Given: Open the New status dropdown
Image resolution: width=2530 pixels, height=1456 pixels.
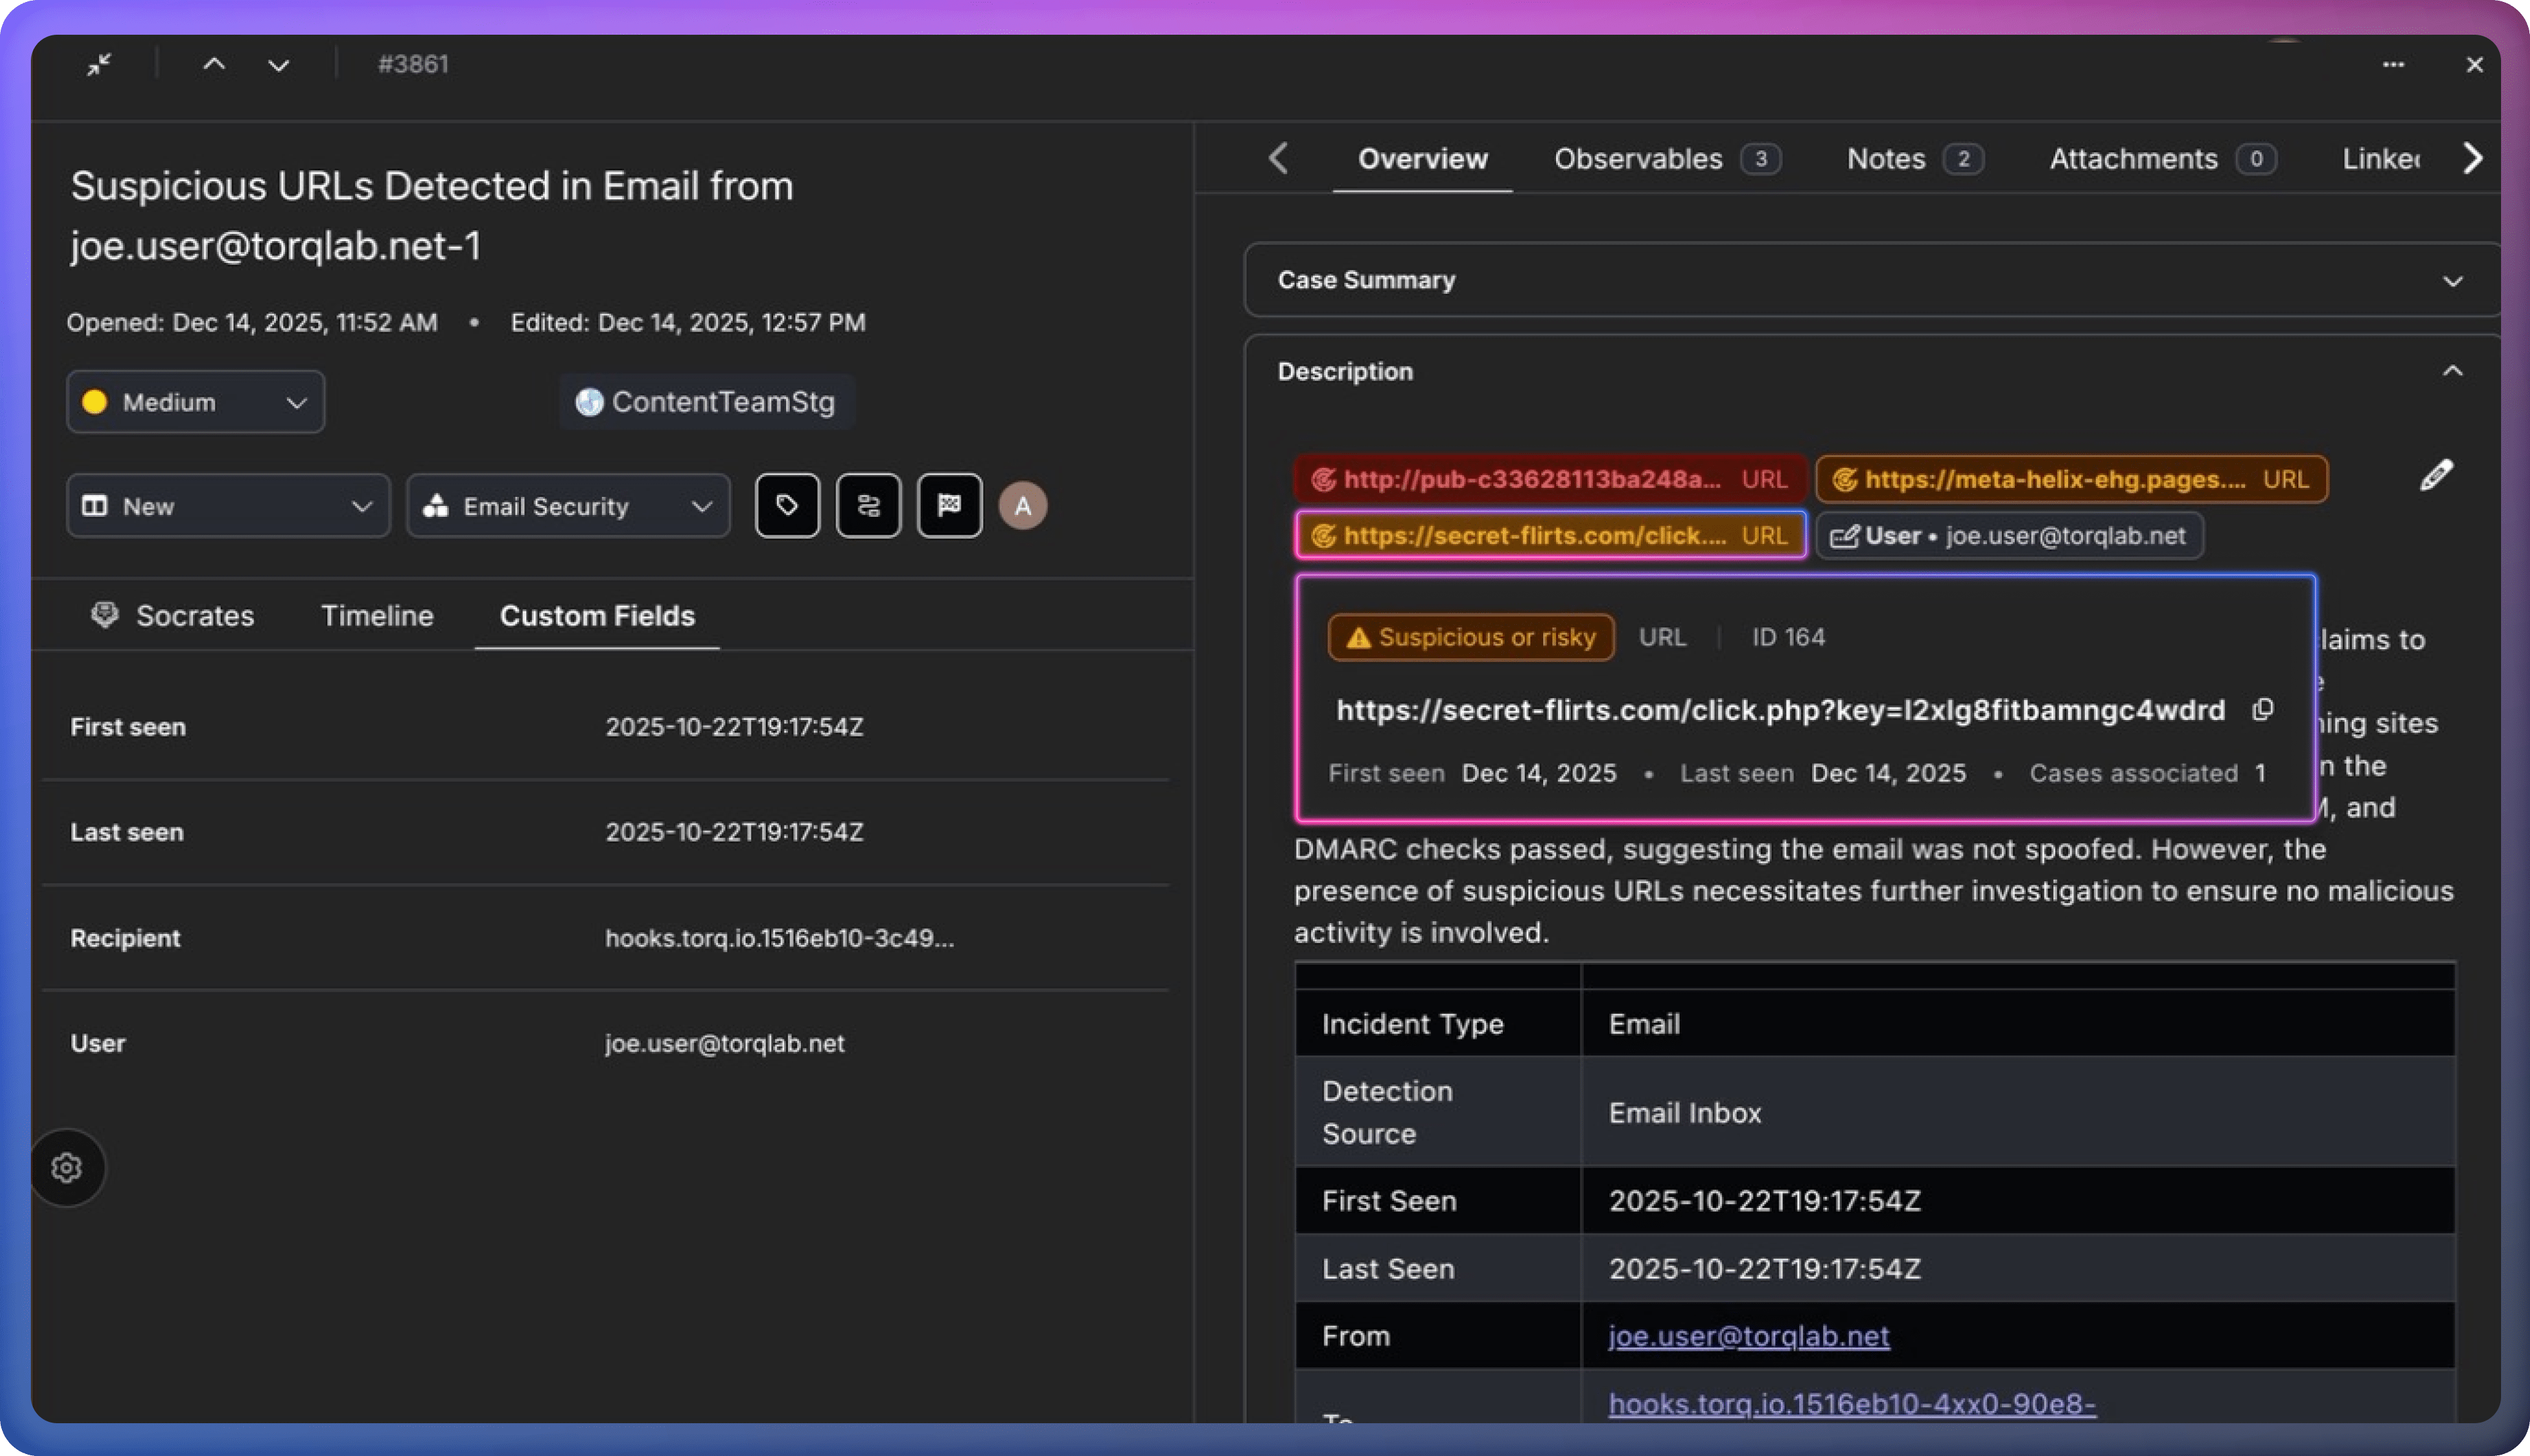Looking at the screenshot, I should pyautogui.click(x=228, y=506).
